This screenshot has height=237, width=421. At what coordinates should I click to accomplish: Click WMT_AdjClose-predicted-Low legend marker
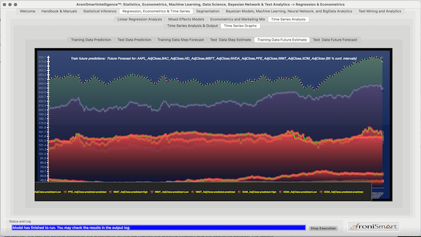[152, 192]
